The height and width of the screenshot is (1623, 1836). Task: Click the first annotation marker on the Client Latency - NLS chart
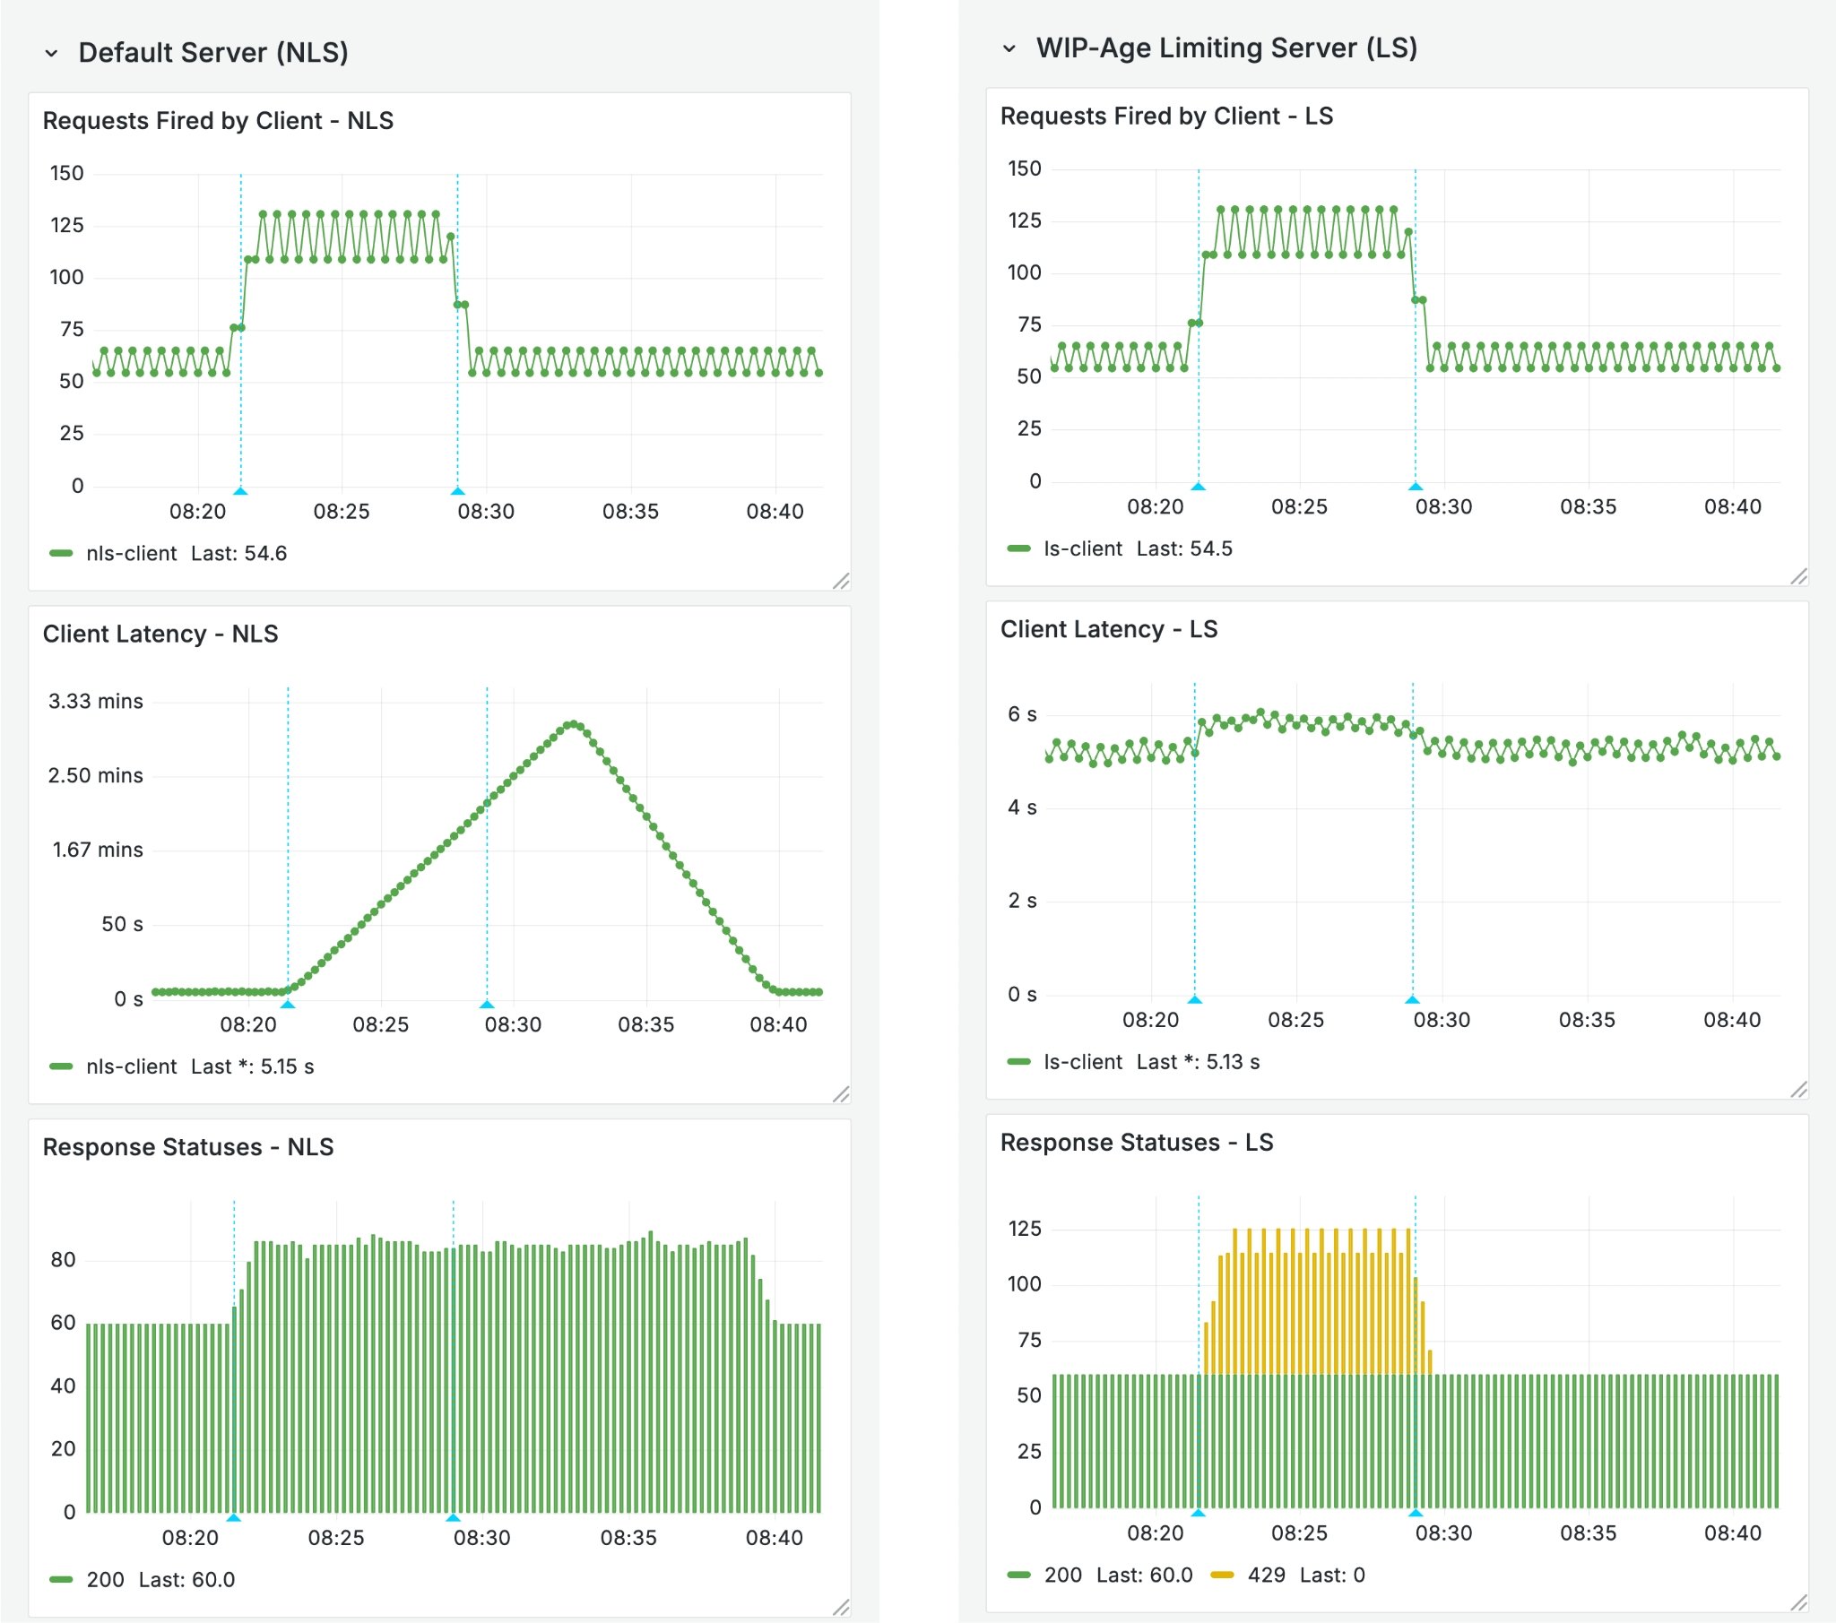tap(288, 1003)
